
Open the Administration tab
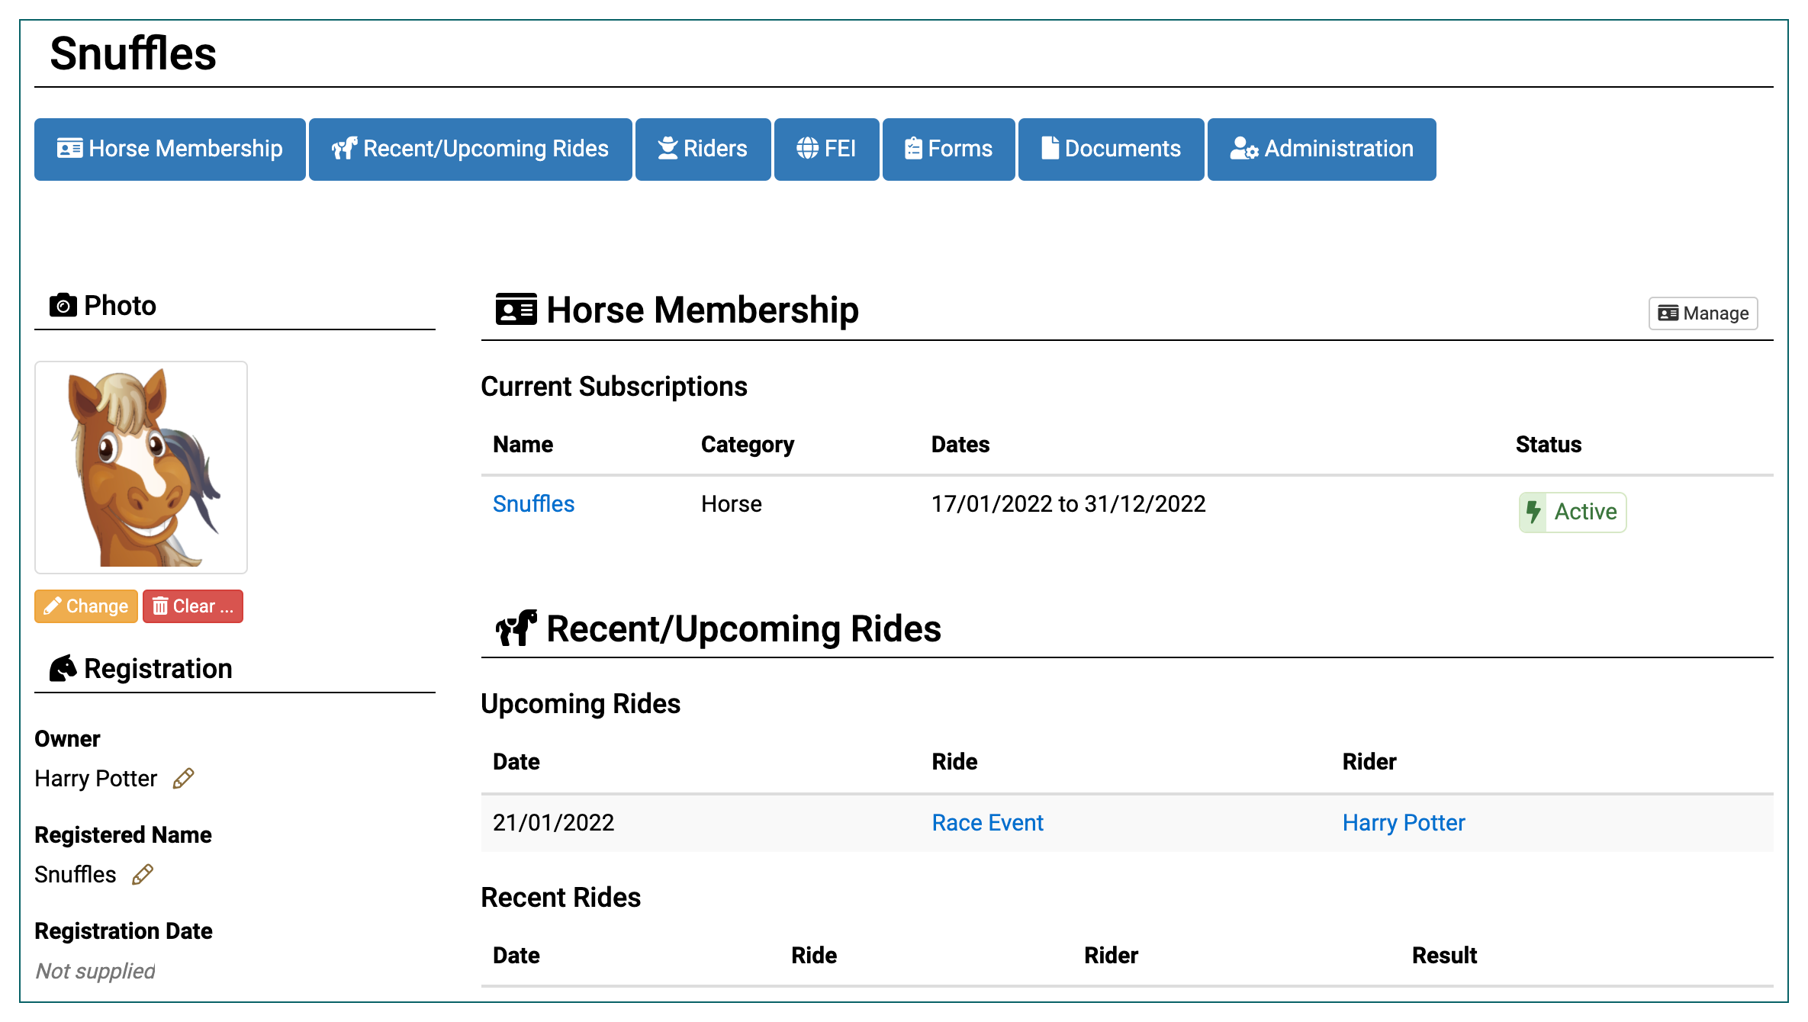(1321, 149)
